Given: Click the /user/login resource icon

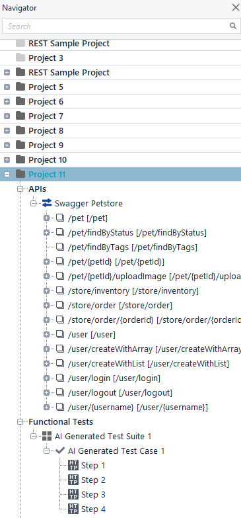Looking at the screenshot, I should click(59, 378).
